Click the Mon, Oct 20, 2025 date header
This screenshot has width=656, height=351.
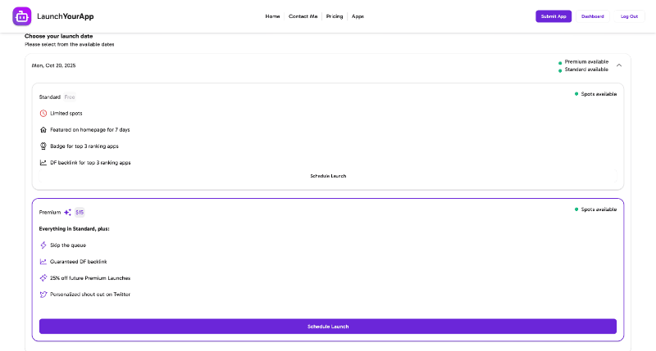[x=53, y=65]
